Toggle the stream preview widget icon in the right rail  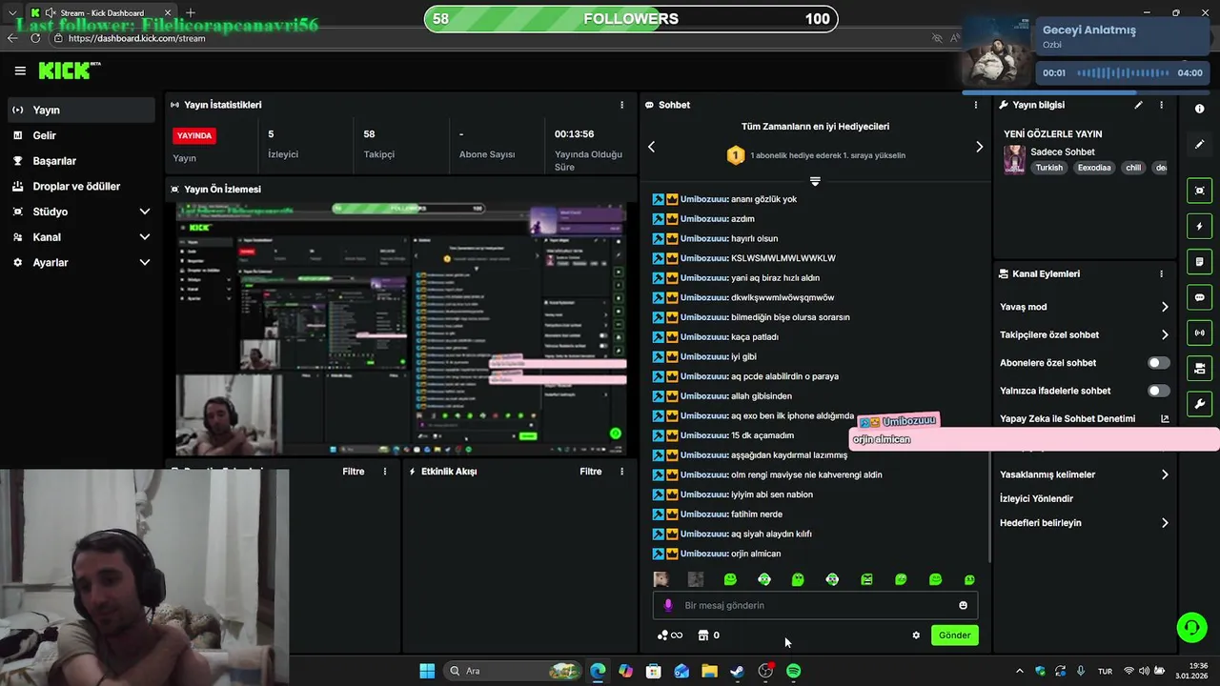(x=1199, y=191)
